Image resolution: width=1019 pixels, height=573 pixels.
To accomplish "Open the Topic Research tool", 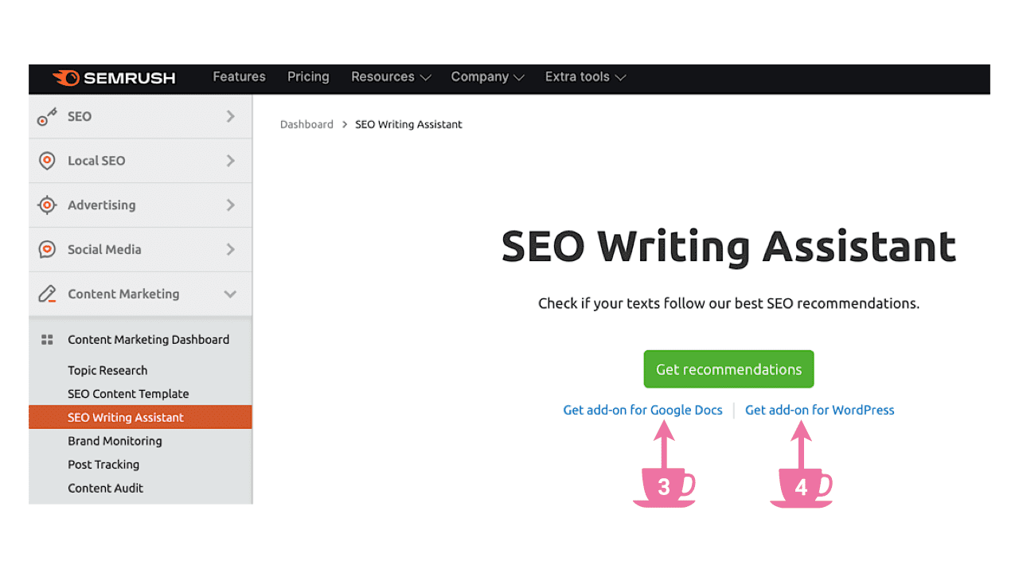I will coord(107,370).
